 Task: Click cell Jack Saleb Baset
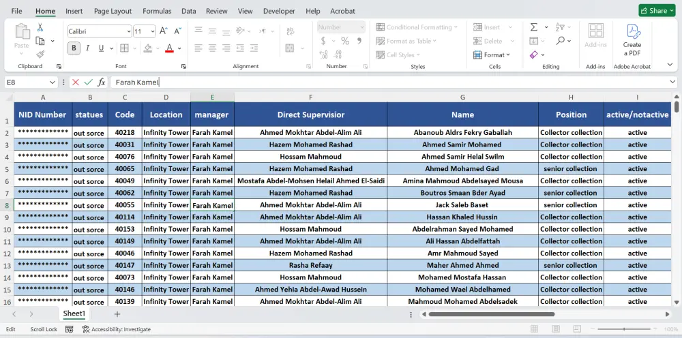[x=462, y=205]
